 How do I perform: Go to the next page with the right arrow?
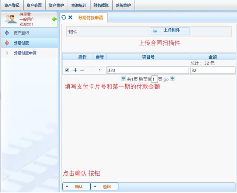[x=172, y=79]
